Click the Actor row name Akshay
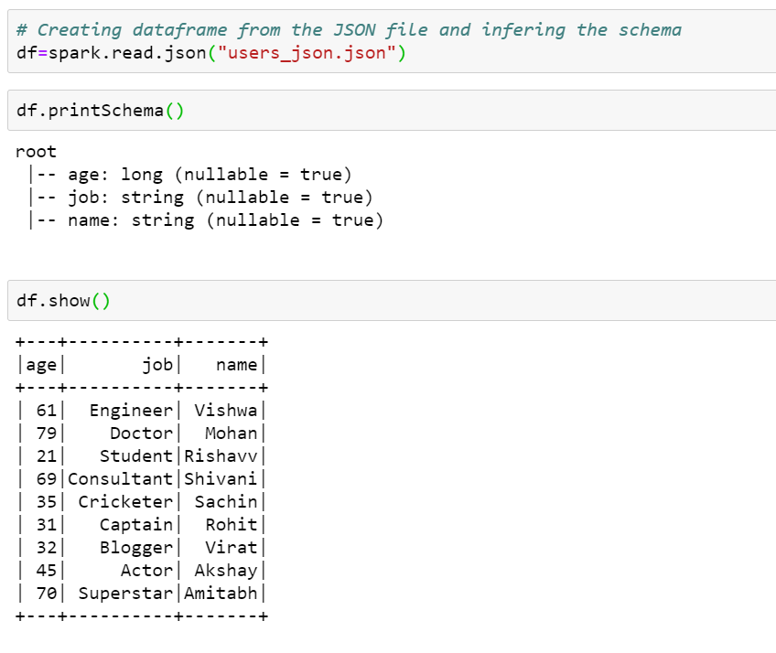The image size is (776, 653). [226, 570]
